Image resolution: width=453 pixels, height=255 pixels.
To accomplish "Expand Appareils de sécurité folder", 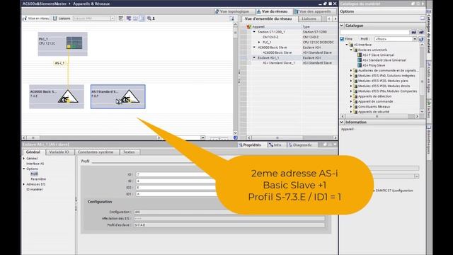I will click(x=351, y=112).
